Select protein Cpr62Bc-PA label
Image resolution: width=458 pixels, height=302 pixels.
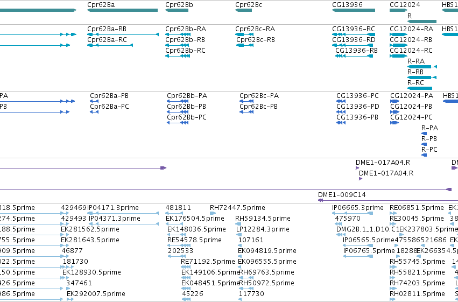coord(259,96)
